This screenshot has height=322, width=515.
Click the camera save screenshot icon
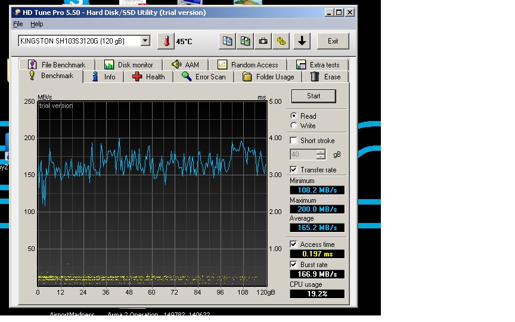point(263,41)
